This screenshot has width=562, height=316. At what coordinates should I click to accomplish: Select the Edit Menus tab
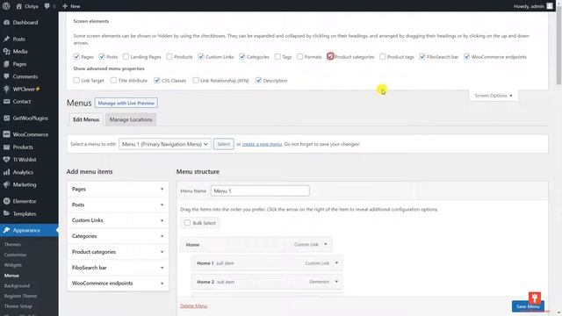click(86, 119)
